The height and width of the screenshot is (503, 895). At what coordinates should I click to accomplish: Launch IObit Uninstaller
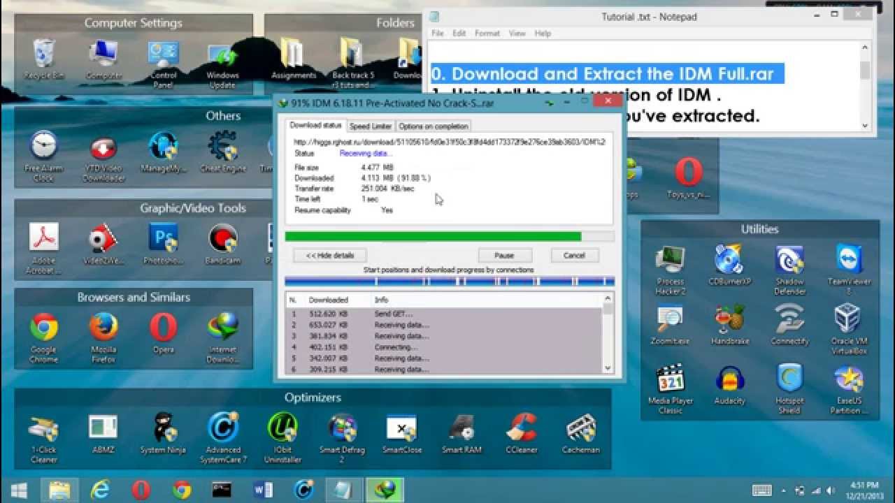282,439
